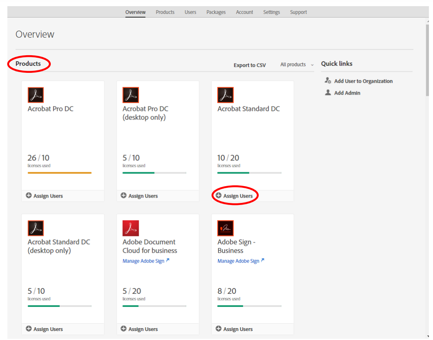Click Acrobat Pro DC (desktop only) license usage bar

click(154, 173)
